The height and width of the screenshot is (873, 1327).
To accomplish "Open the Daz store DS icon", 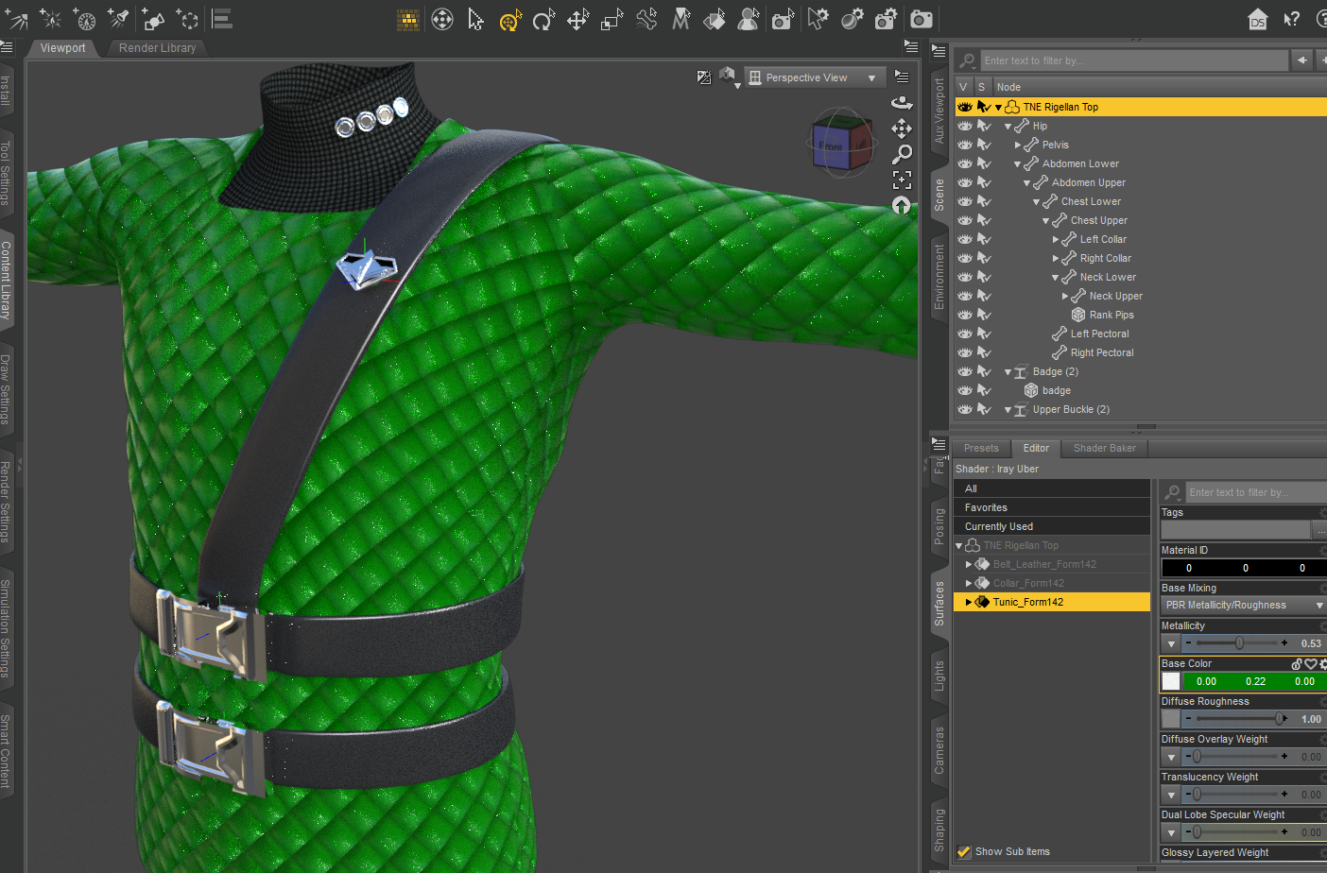I will 1257,19.
